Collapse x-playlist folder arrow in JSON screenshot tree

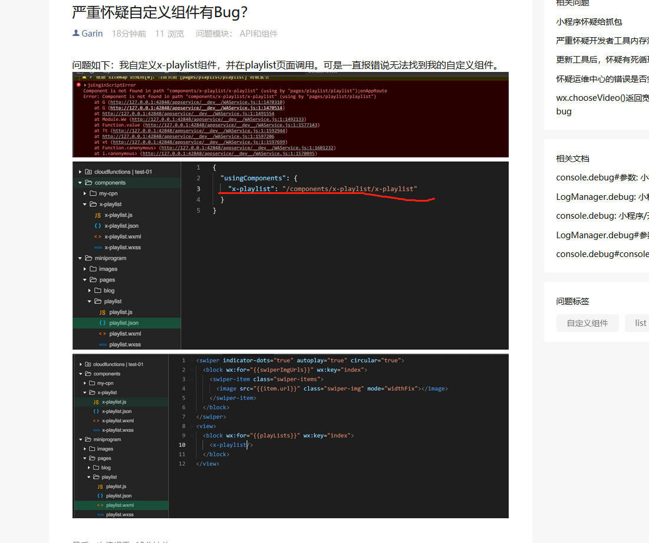(85, 204)
